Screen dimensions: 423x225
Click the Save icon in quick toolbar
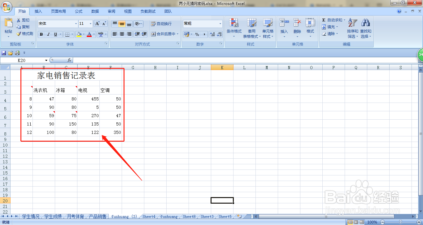pyautogui.click(x=4, y=53)
